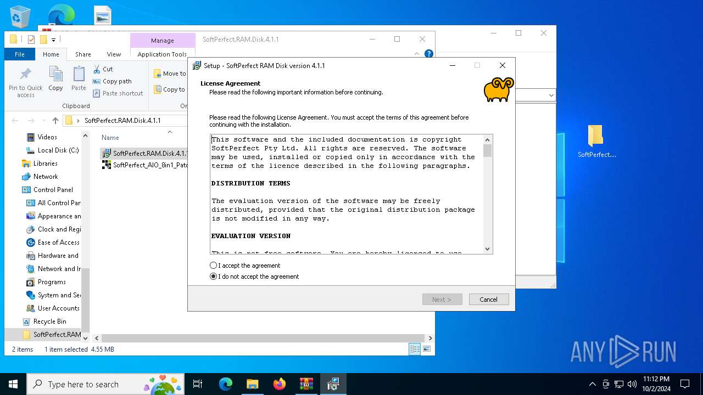703x395 pixels.
Task: Click the Copy icon in ribbon
Action: click(x=55, y=74)
